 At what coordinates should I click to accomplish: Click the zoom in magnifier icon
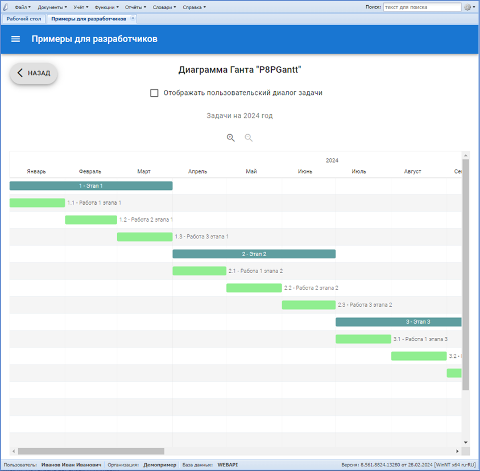[231, 138]
